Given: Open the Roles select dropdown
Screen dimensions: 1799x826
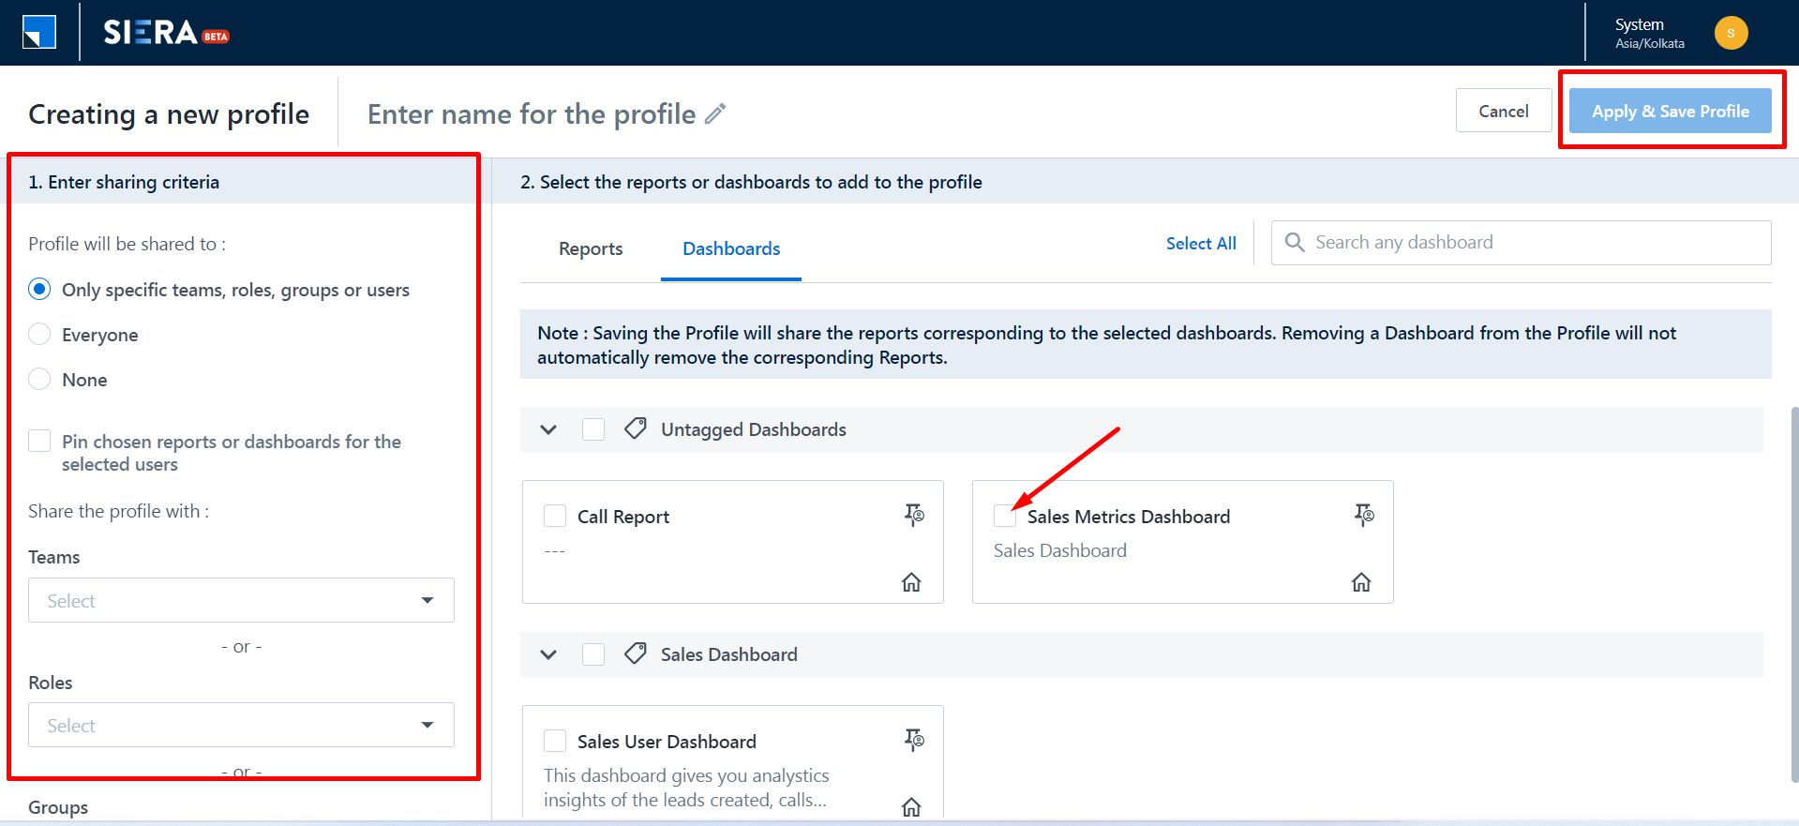Looking at the screenshot, I should coord(241,725).
